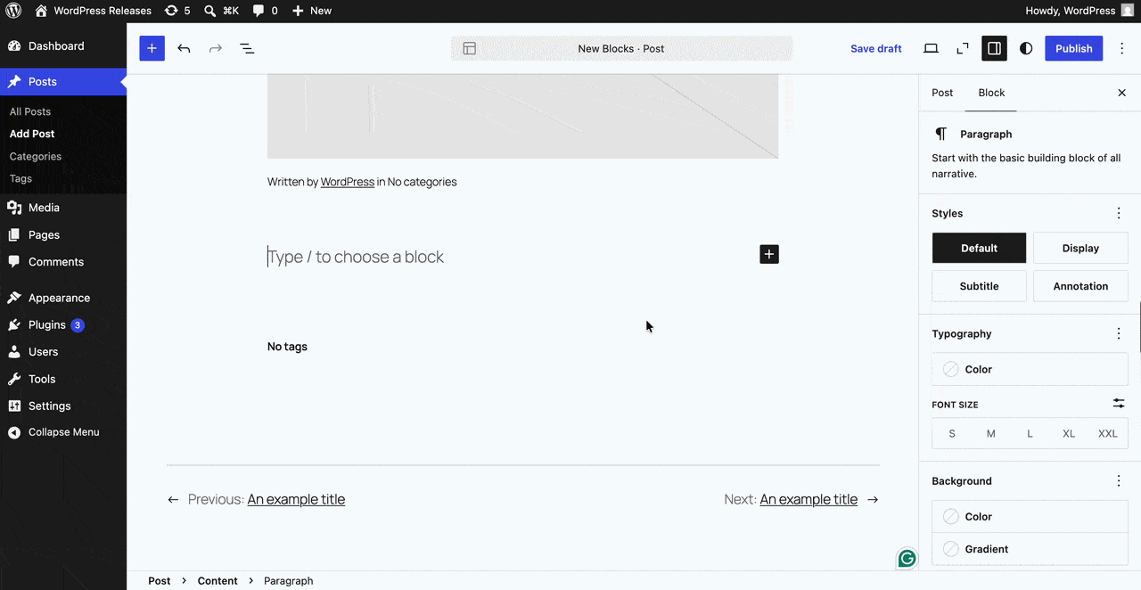Open Typography text Color picker
Image resolution: width=1141 pixels, height=590 pixels.
(1030, 369)
